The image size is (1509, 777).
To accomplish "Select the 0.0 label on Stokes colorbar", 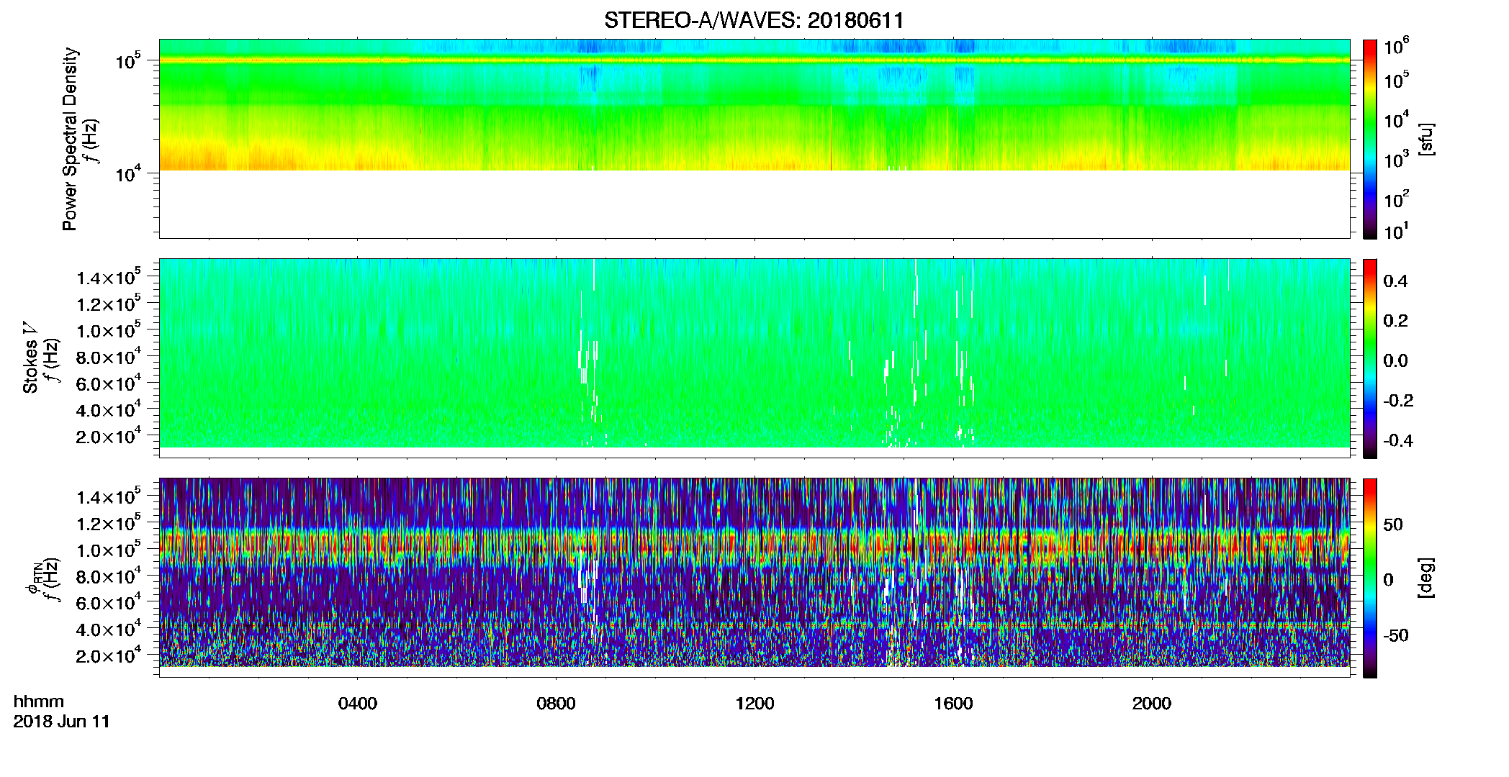I will pyautogui.click(x=1395, y=361).
